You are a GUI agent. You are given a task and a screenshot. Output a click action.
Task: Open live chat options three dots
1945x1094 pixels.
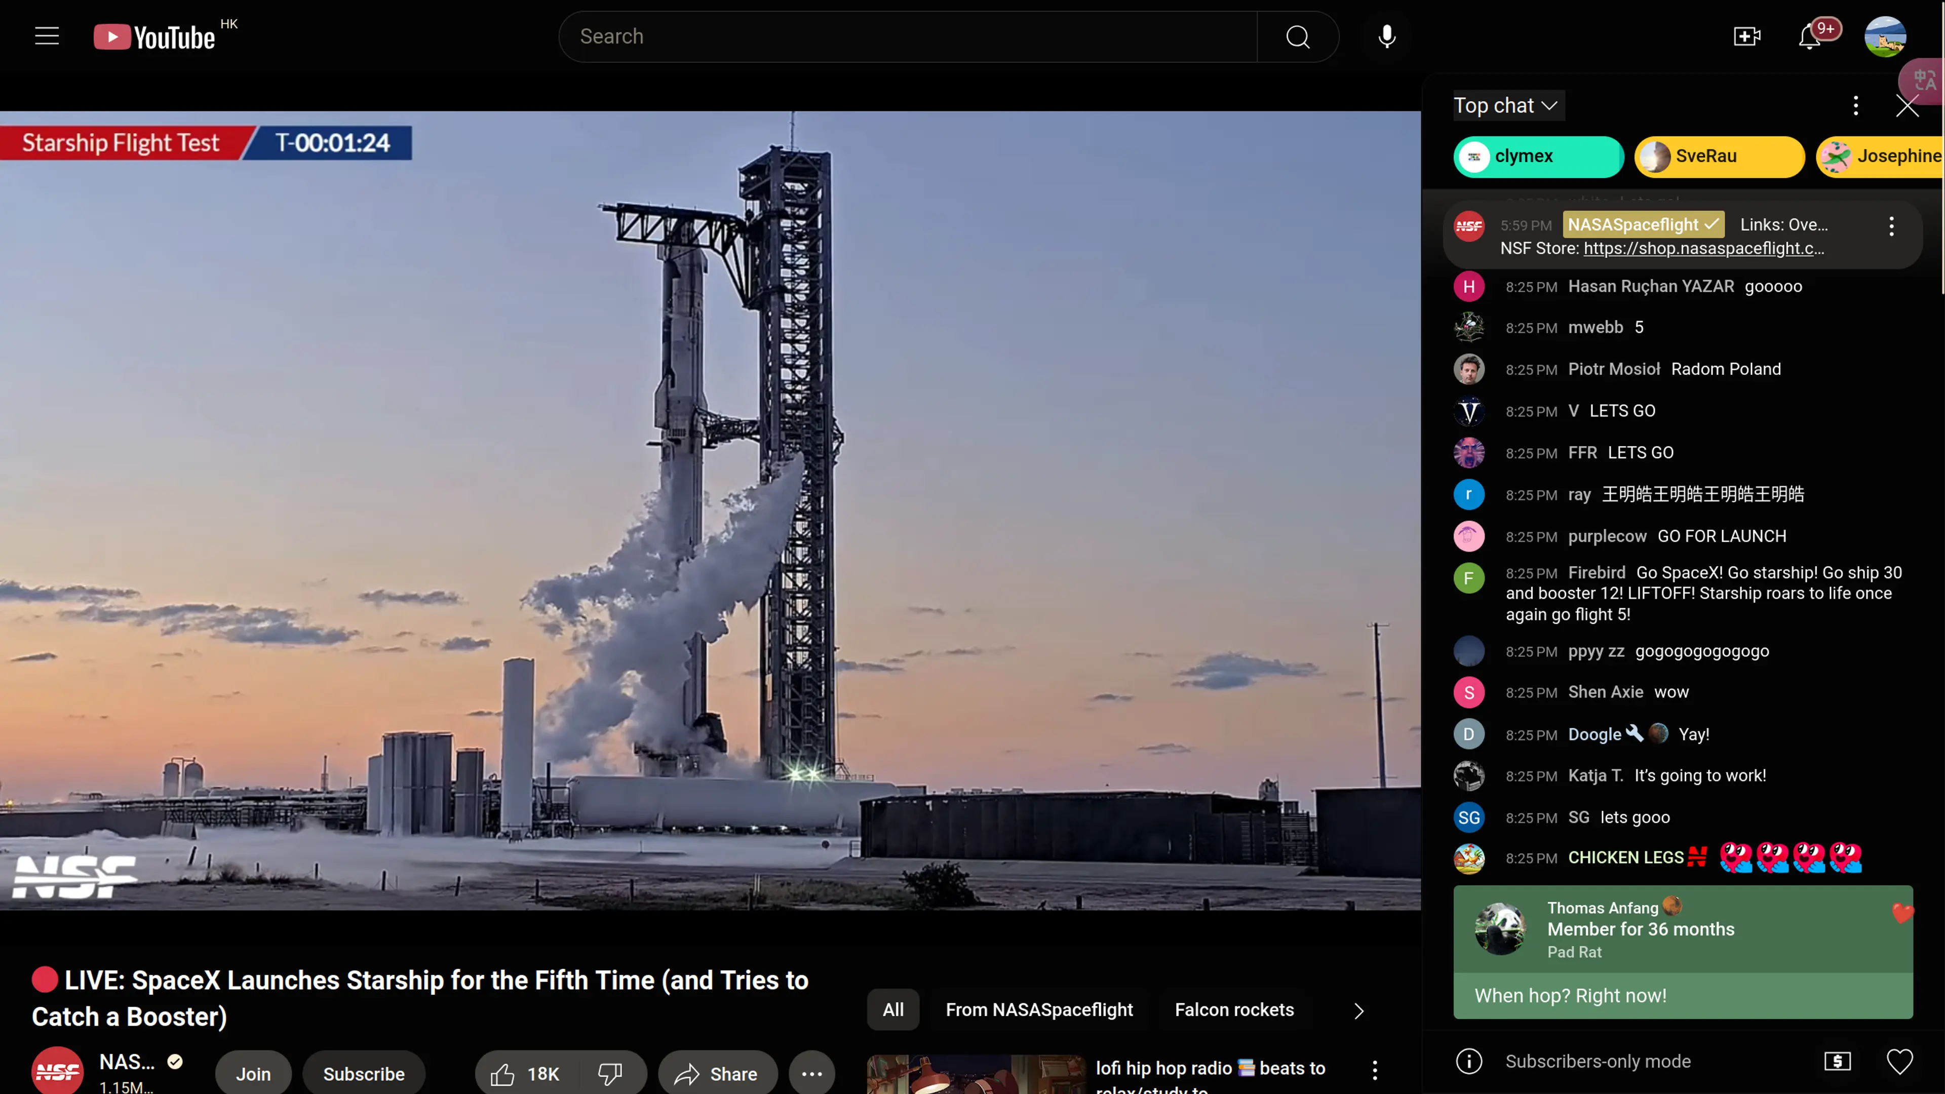tap(1855, 106)
